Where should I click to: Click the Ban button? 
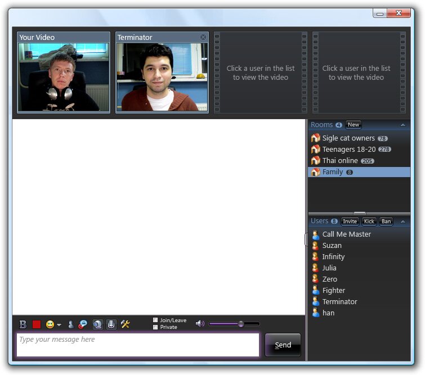pyautogui.click(x=386, y=221)
